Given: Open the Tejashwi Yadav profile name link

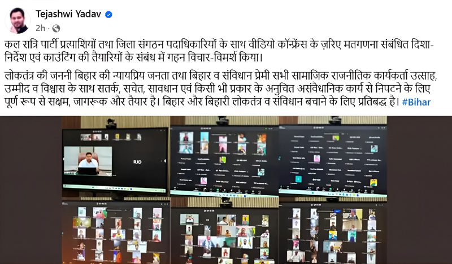Looking at the screenshot, I should point(68,14).
